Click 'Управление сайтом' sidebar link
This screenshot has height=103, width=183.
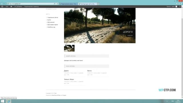click(x=53, y=17)
